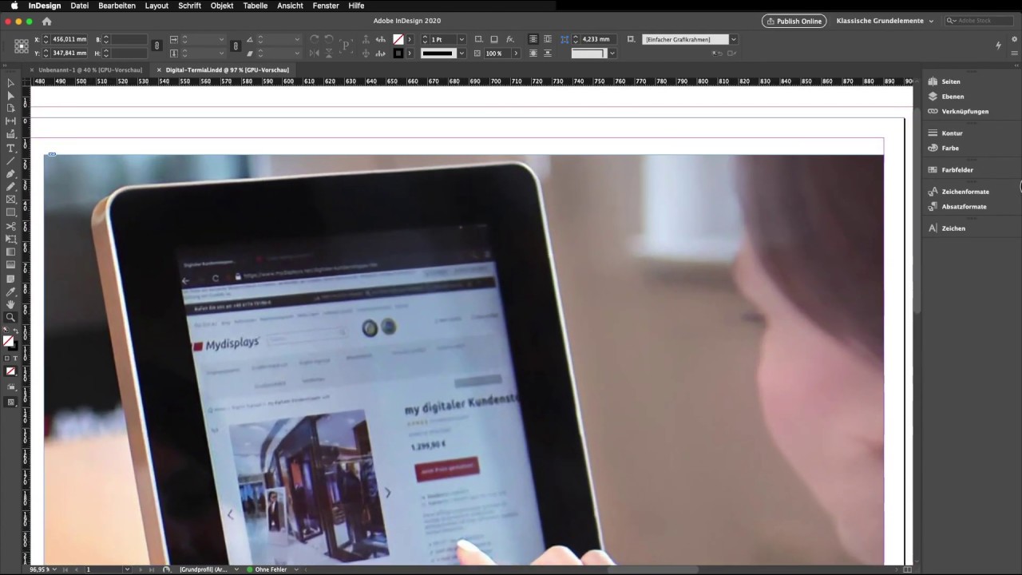Toggle constrain proportions for width and height
The height and width of the screenshot is (575, 1022).
(156, 46)
